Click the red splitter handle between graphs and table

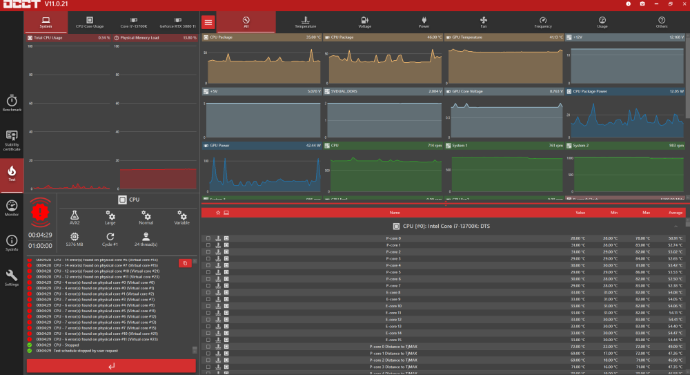[x=445, y=204]
